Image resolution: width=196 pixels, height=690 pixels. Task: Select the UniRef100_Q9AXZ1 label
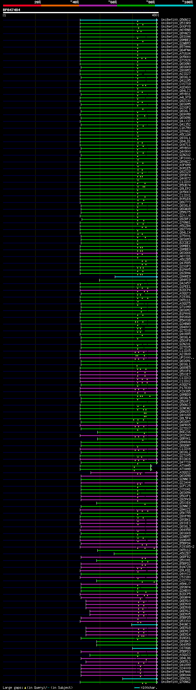click(x=176, y=509)
